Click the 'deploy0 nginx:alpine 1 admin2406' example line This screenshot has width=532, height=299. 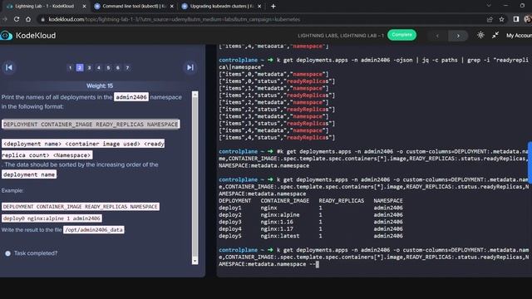52,218
